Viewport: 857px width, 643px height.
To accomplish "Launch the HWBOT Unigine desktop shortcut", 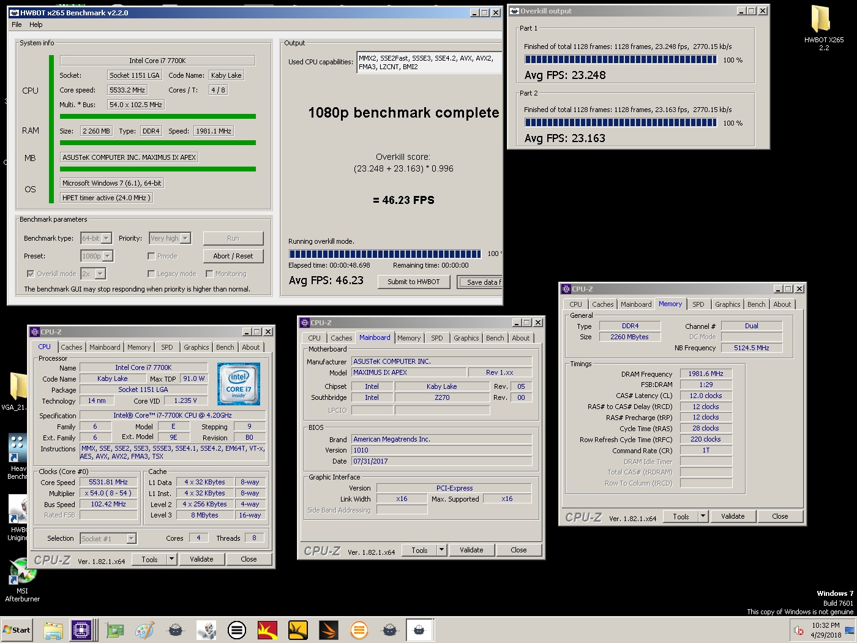I will [x=18, y=517].
